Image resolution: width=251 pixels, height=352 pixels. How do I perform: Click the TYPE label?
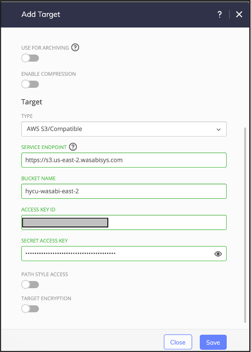coord(27,116)
